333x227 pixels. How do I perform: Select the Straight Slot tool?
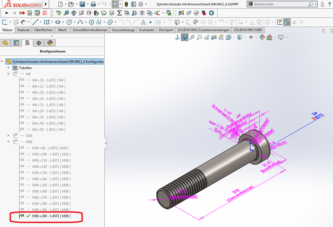[58, 22]
